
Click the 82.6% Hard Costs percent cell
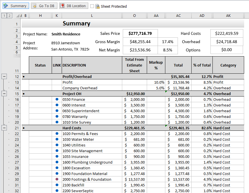202,128
